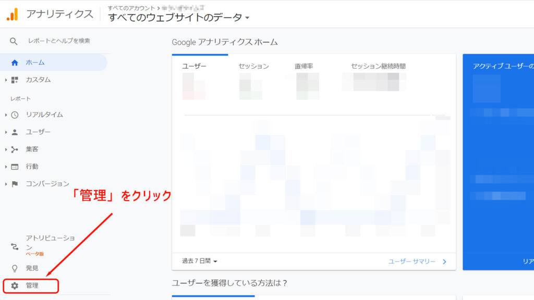Select the セッション metric tab
Image resolution: width=534 pixels, height=300 pixels.
[x=254, y=66]
